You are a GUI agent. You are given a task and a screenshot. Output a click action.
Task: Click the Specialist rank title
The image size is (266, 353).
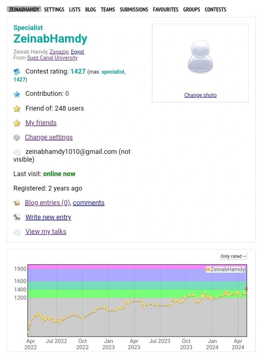[28, 28]
